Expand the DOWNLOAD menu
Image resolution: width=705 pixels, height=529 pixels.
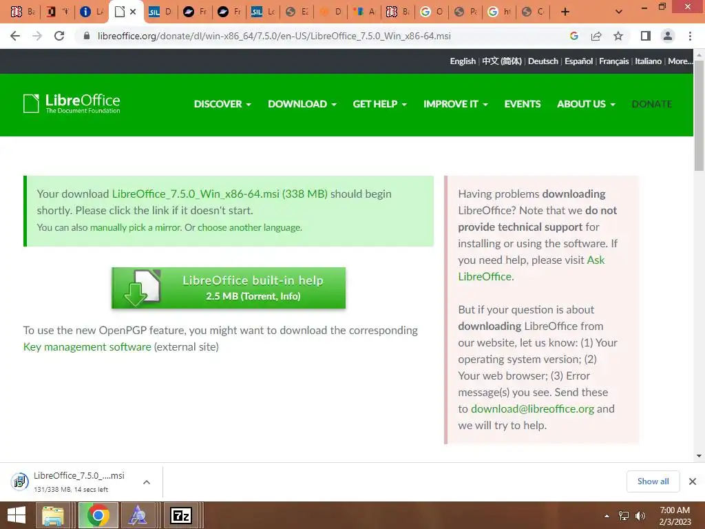[302, 104]
